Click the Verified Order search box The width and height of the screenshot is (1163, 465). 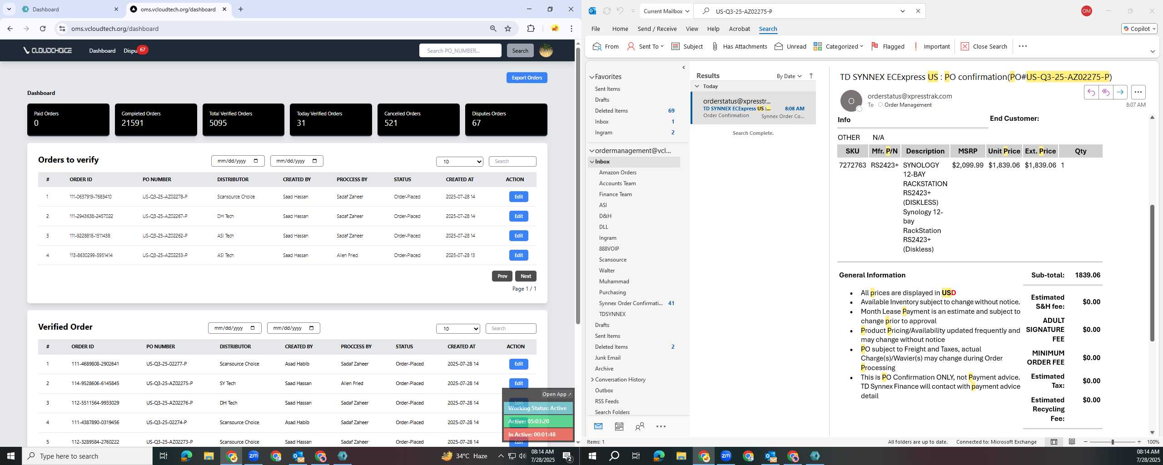pos(511,328)
